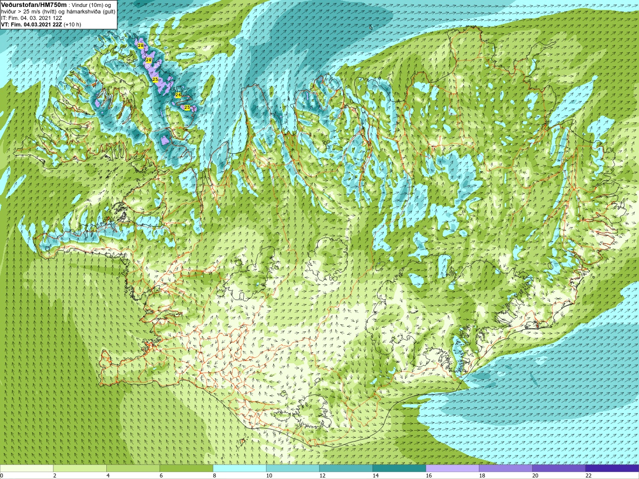Click the dark indigo swatch above 22 m/s

click(612, 469)
